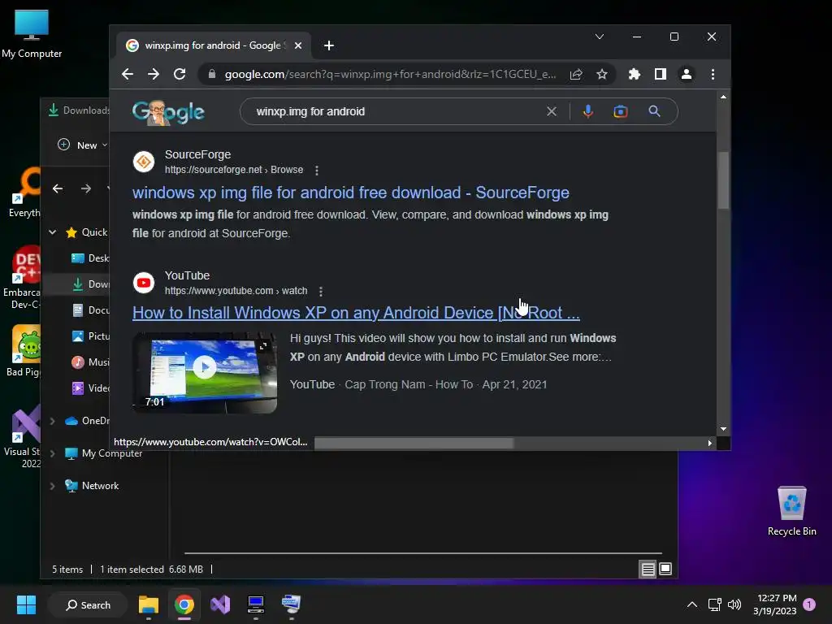This screenshot has width=832, height=624.
Task: Bookmark this tab with star icon
Action: 602,74
